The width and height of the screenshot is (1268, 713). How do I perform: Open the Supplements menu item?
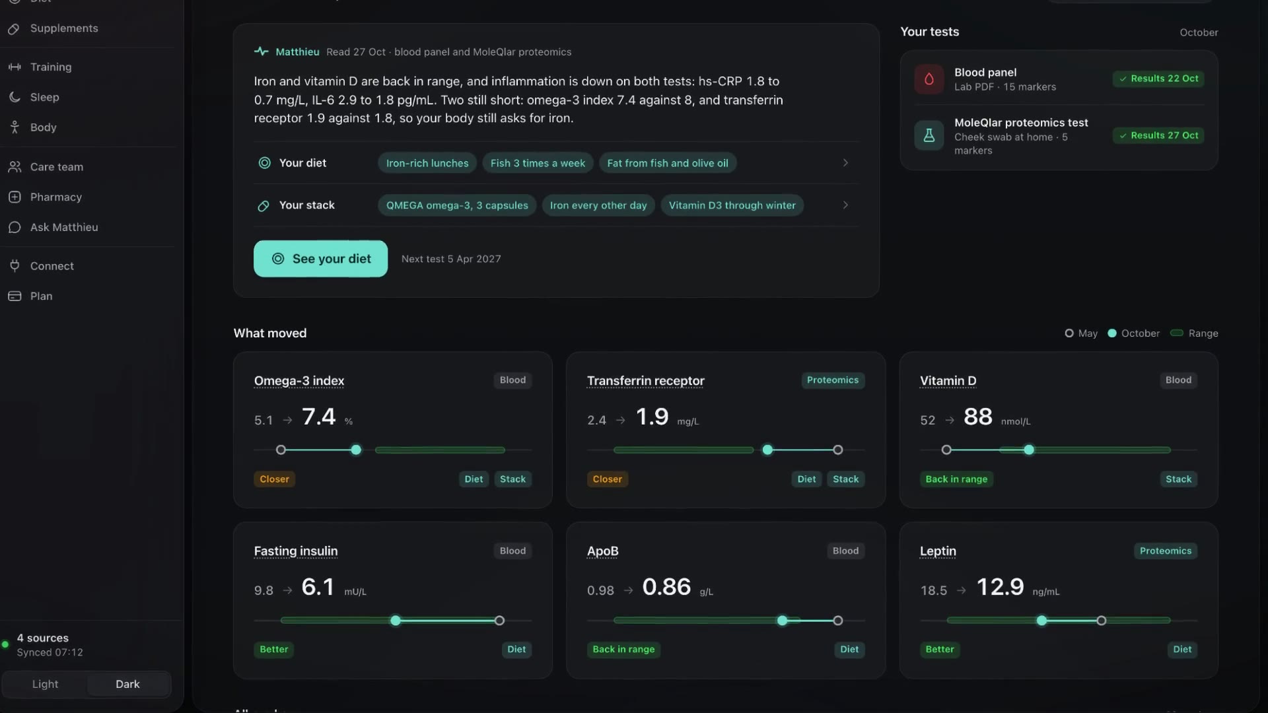pos(64,28)
